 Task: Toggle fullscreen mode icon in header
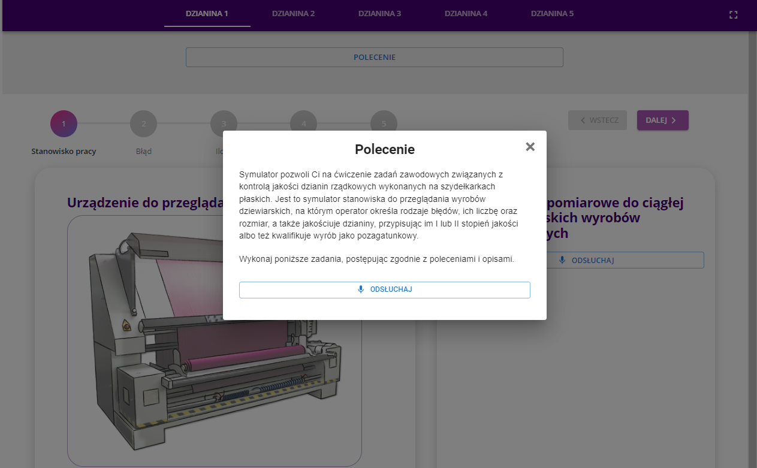[733, 15]
